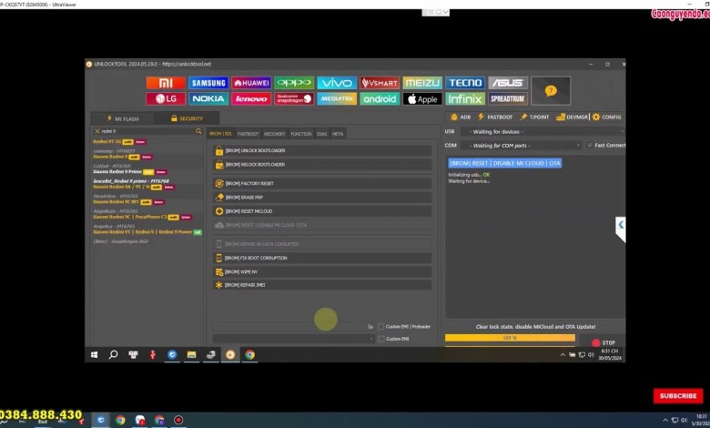This screenshot has width=710, height=428.
Task: Select the FUNCTION tab
Action: coord(301,134)
